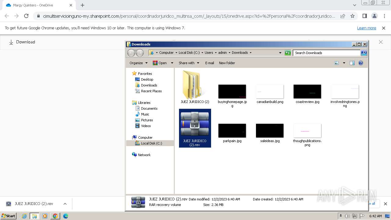391x220 pixels.
Task: Select the coastreview.jpg thumbnail
Action: 307,92
